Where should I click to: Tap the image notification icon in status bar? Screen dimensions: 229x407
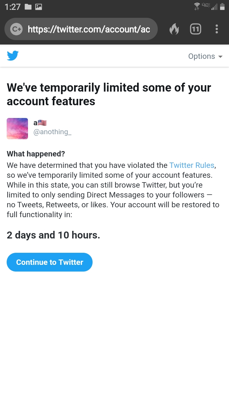38,7
